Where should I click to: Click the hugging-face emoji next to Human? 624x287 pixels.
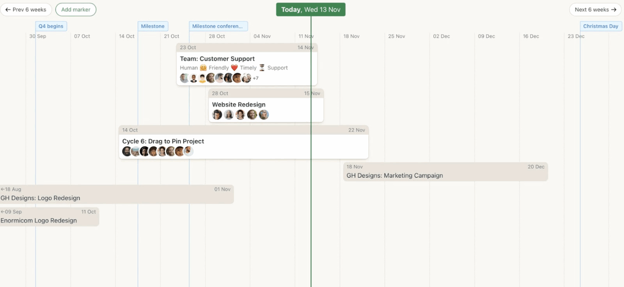click(203, 68)
